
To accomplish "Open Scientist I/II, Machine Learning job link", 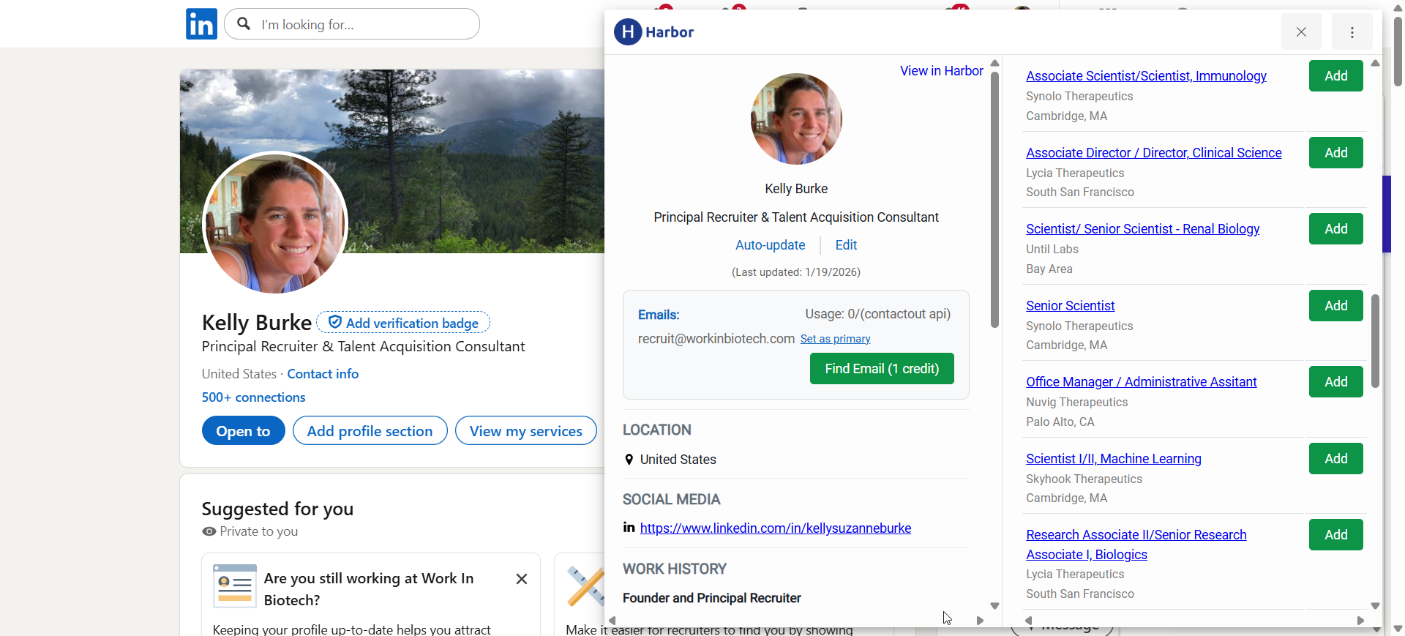I will coord(1113,459).
